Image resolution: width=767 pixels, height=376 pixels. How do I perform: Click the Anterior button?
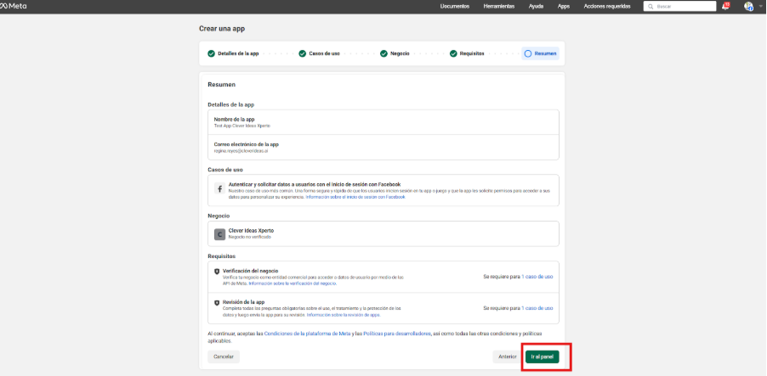coord(507,356)
